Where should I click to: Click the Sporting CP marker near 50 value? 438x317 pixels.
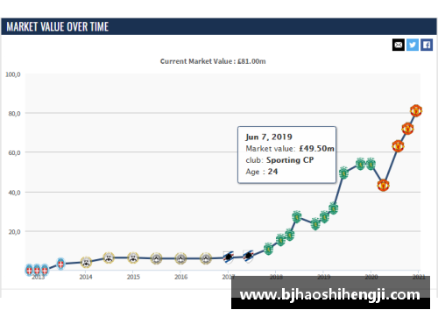click(x=343, y=173)
